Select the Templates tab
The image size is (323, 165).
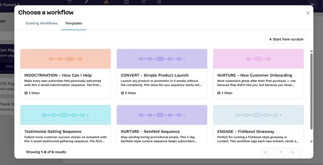pos(73,23)
